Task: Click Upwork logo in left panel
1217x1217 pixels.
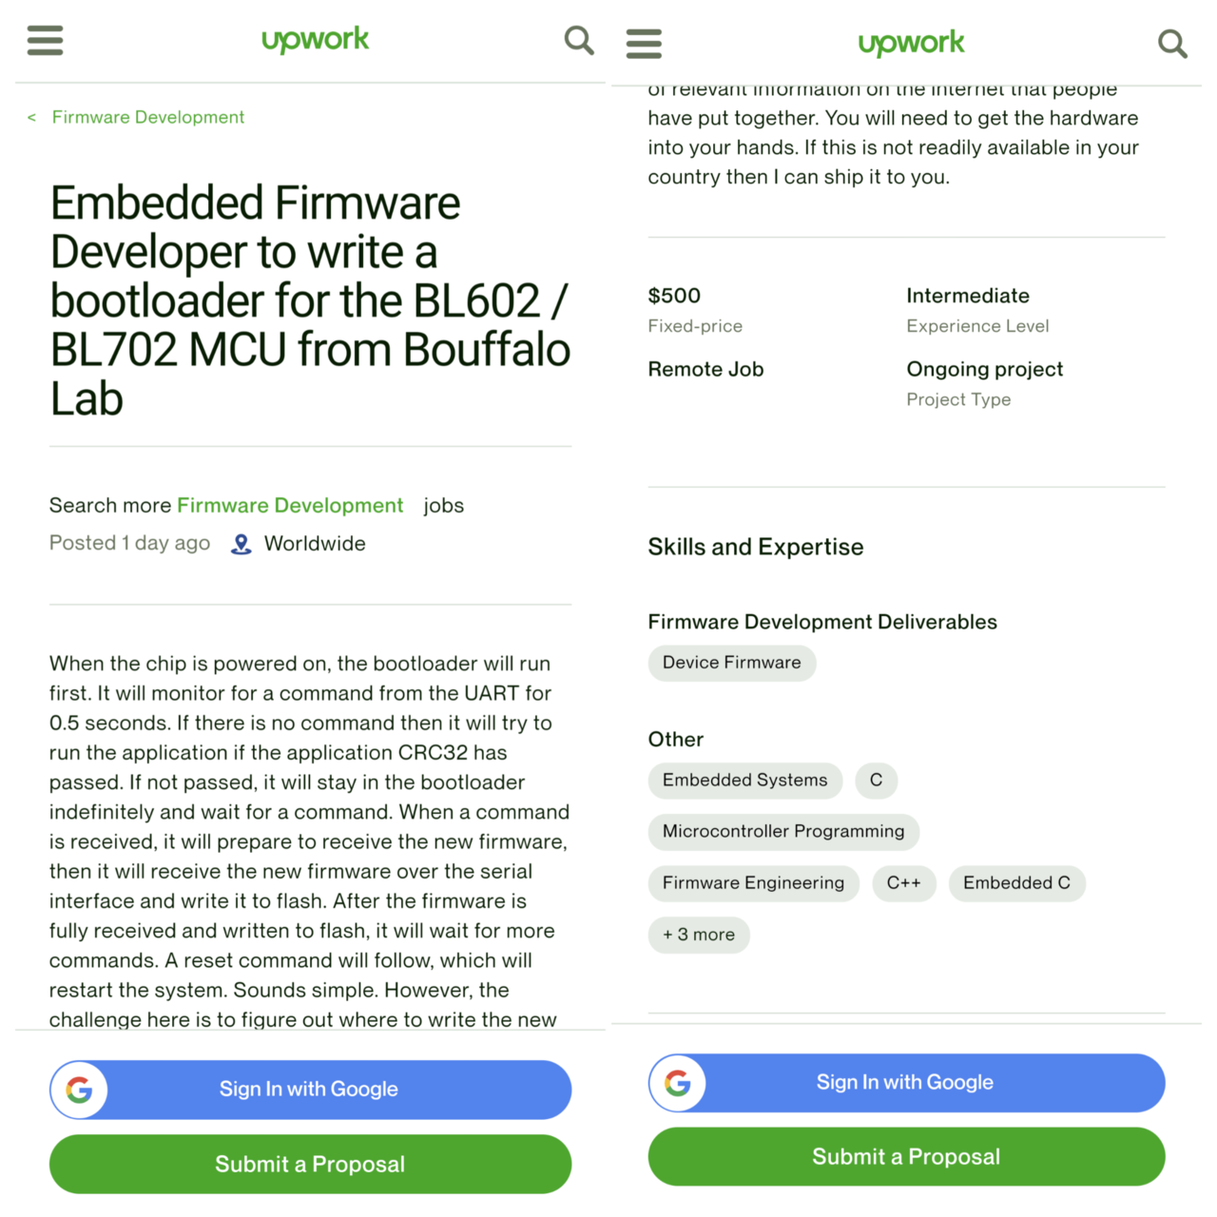Action: (315, 40)
